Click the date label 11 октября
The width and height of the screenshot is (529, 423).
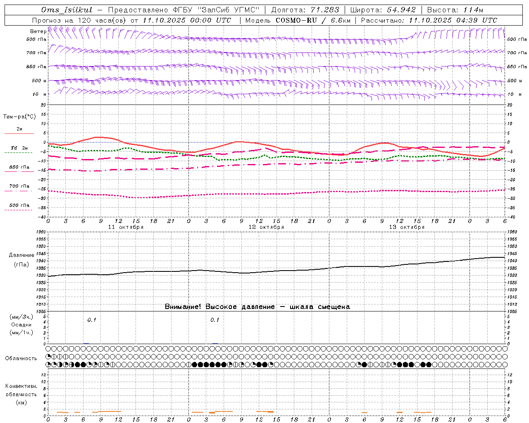(x=126, y=227)
